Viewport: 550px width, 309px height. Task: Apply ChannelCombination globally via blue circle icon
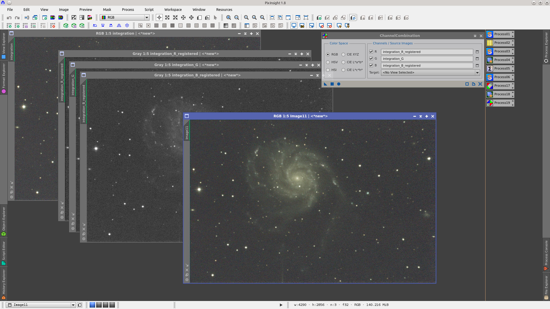click(339, 84)
